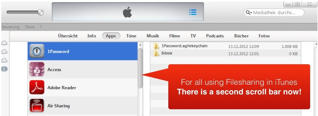Image resolution: width=318 pixels, height=116 pixels.
Task: Switch to the TV tab
Action: (193, 36)
